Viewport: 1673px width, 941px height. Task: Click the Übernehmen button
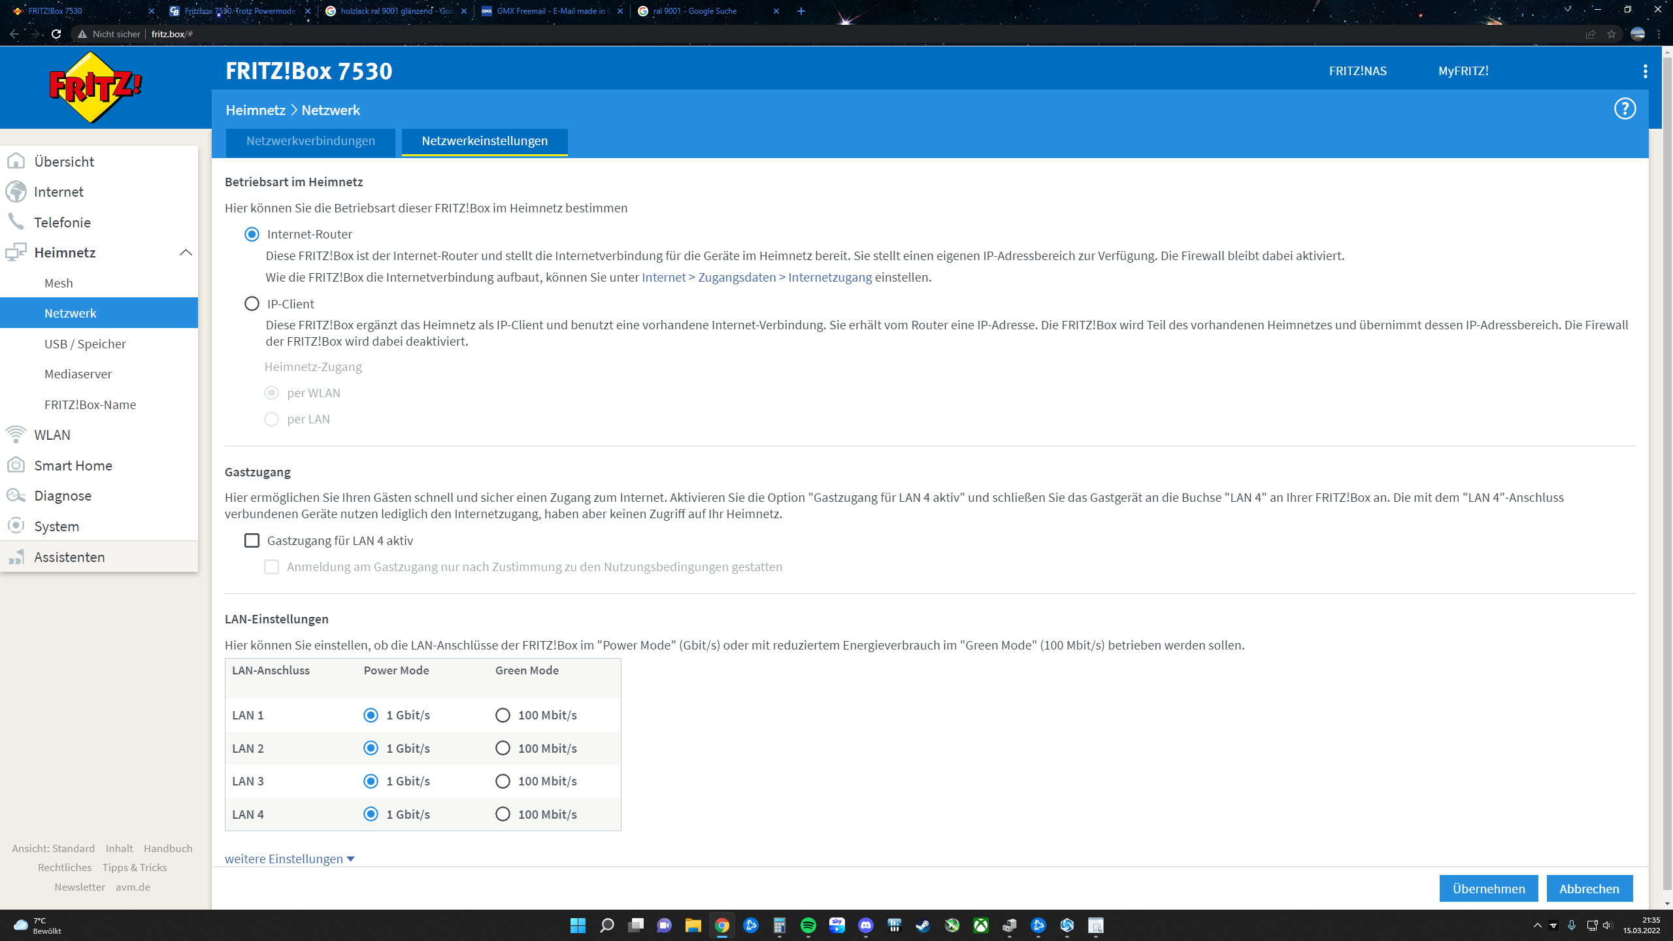(1488, 889)
